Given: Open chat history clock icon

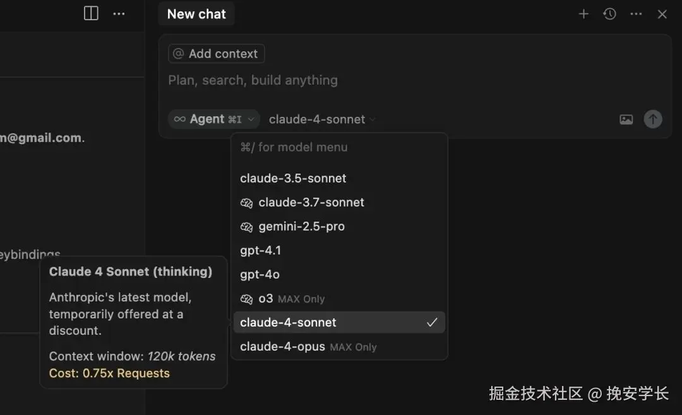Looking at the screenshot, I should tap(609, 14).
